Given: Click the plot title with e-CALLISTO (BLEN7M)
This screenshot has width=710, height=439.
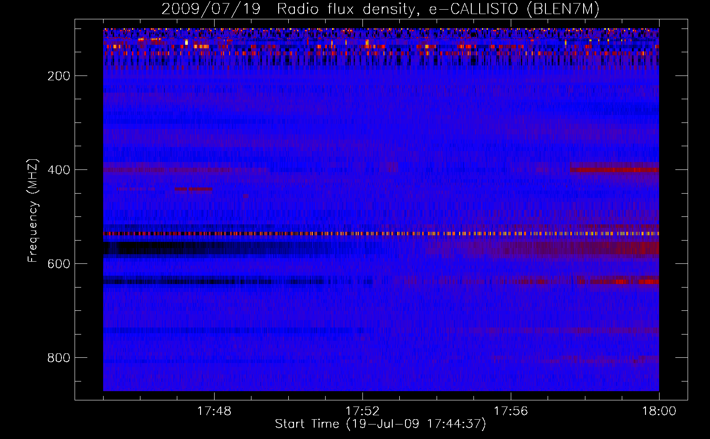Looking at the screenshot, I should 380,9.
